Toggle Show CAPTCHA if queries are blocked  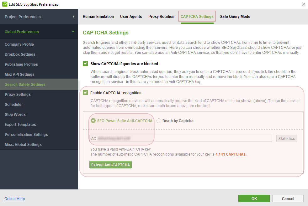click(x=85, y=64)
